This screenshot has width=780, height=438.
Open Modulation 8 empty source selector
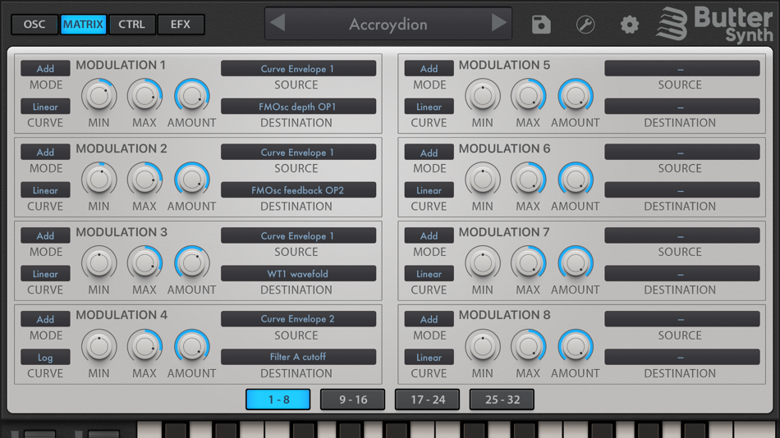coord(682,319)
